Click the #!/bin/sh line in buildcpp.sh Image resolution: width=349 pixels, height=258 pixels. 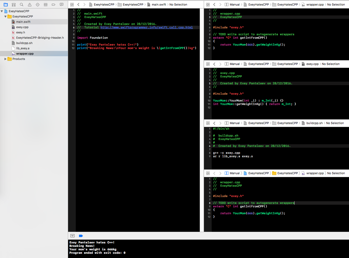[x=221, y=129]
